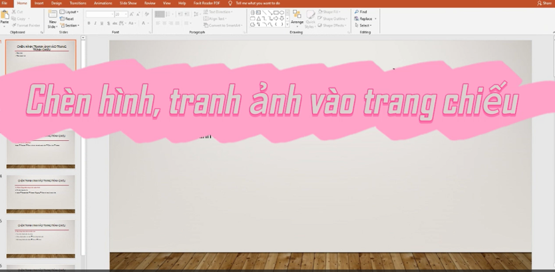Click the Justify alignment icon
Screen dimensions: 555x272
pos(177,23)
